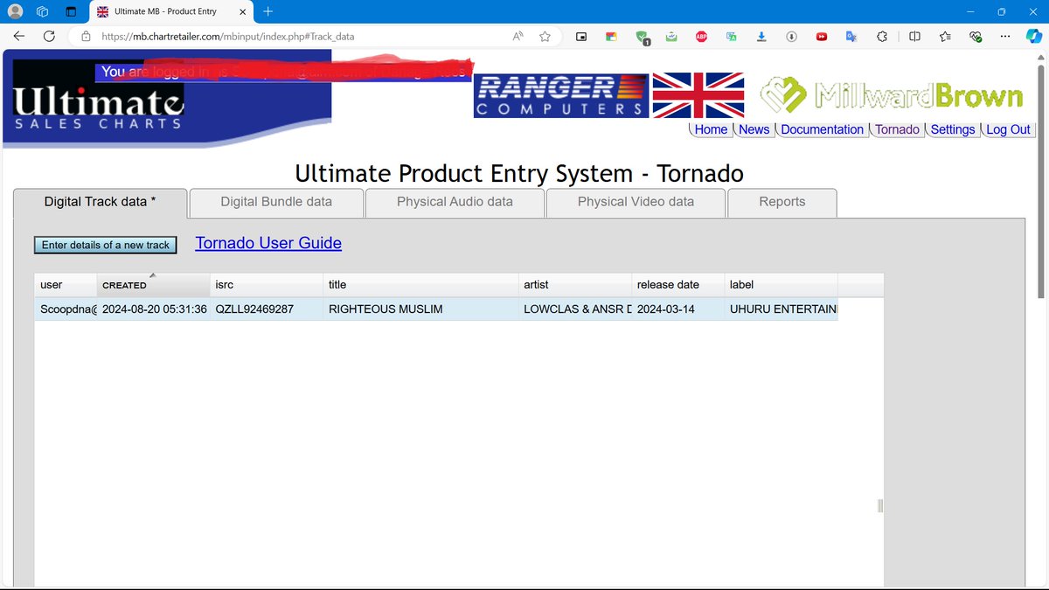The height and width of the screenshot is (590, 1049).
Task: Sort by the artist column header
Action: click(575, 285)
